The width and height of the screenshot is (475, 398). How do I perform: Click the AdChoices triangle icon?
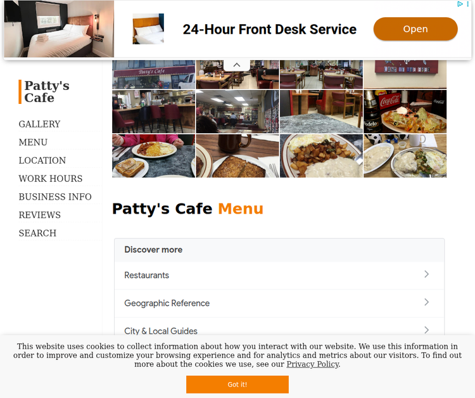[460, 4]
